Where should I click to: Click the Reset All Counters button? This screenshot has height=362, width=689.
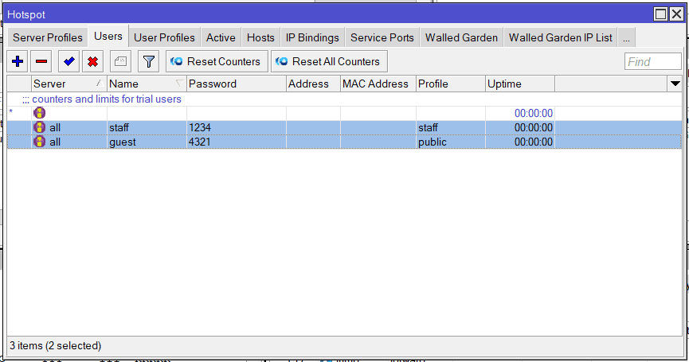328,61
